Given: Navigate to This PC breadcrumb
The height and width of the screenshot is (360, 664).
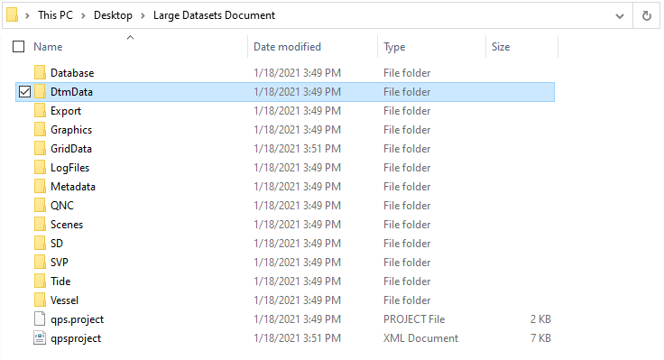Looking at the screenshot, I should click(x=55, y=15).
